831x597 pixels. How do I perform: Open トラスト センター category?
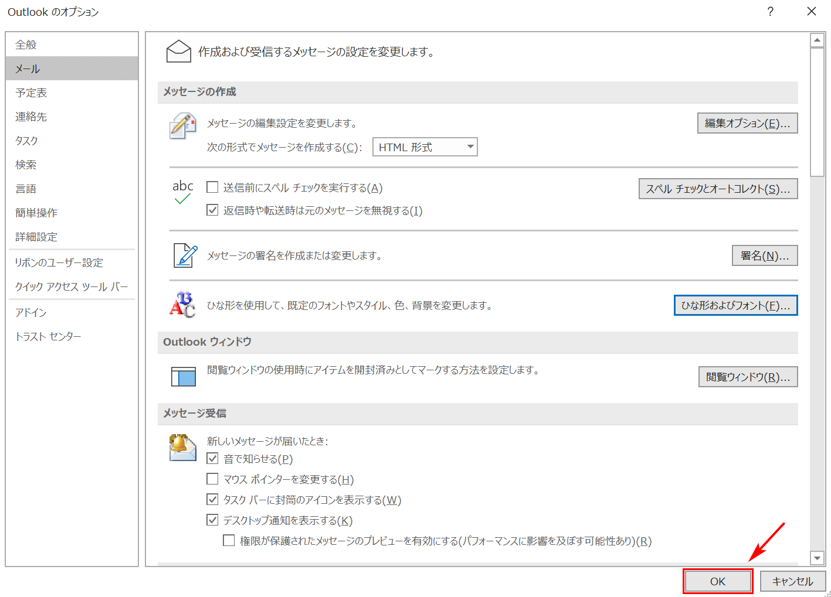72,336
